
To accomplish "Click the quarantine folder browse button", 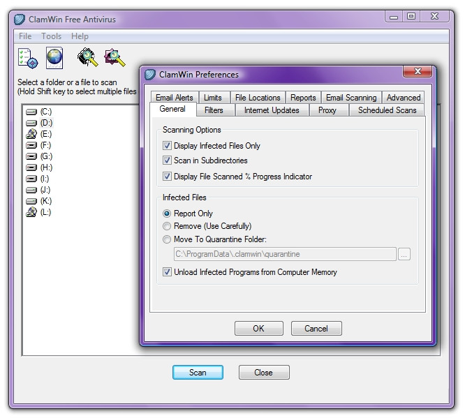I will tap(404, 255).
